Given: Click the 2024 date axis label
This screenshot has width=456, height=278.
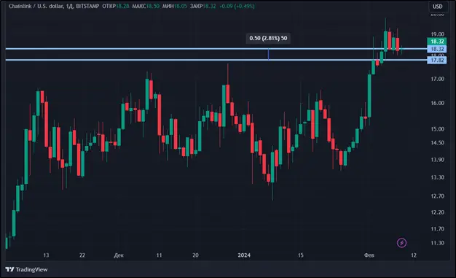Looking at the screenshot, I should pos(244,255).
